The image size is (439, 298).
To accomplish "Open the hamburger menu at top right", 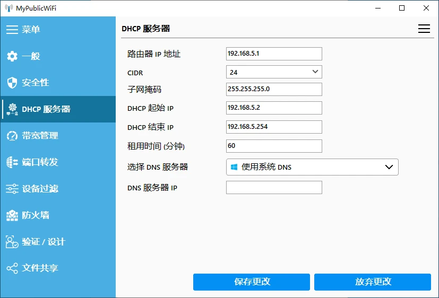I will pyautogui.click(x=424, y=29).
